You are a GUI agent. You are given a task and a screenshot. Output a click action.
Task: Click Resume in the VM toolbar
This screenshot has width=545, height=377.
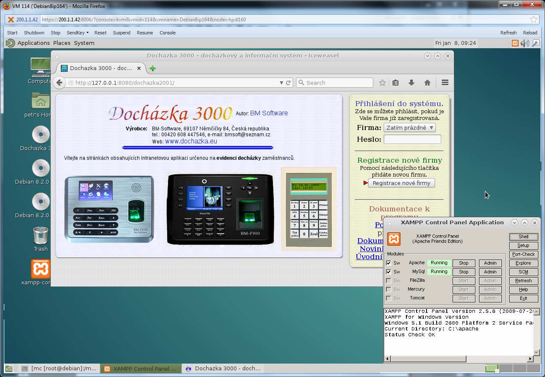tap(145, 33)
